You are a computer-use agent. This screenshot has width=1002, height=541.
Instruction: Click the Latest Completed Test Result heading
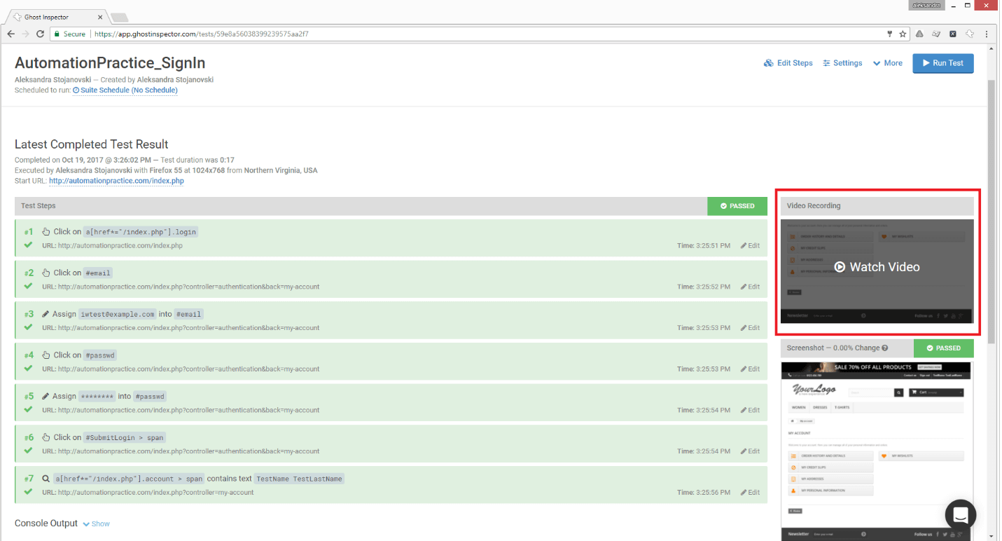[92, 144]
